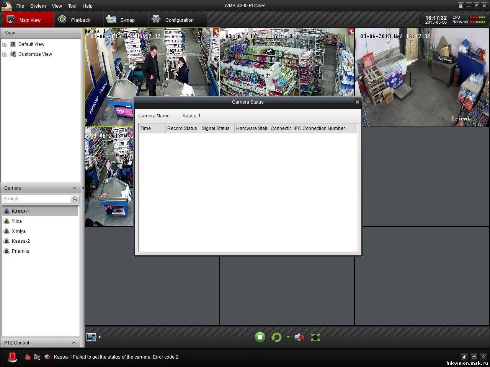Open the Tool menu
The image size is (490, 367).
pos(72,6)
